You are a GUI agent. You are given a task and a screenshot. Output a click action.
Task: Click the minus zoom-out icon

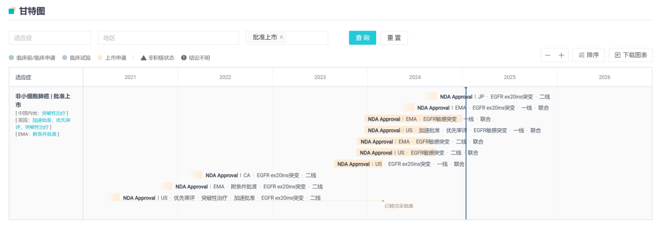coord(548,55)
